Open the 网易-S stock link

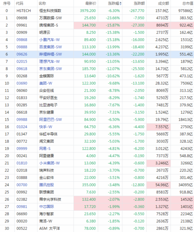(45, 149)
